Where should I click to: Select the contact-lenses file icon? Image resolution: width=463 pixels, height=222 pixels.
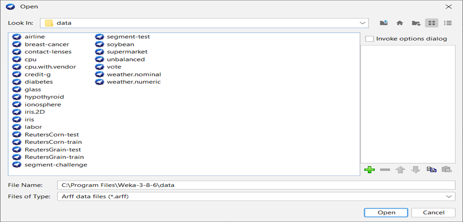click(17, 52)
